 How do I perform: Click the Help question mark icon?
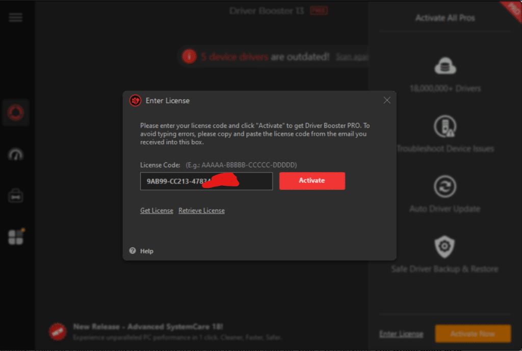coord(133,251)
